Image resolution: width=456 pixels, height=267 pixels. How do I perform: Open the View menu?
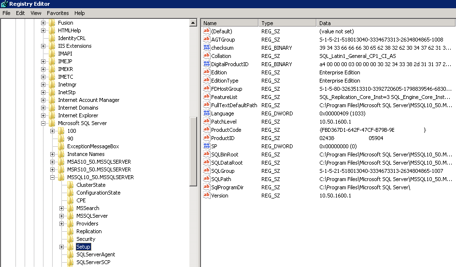pos(36,13)
